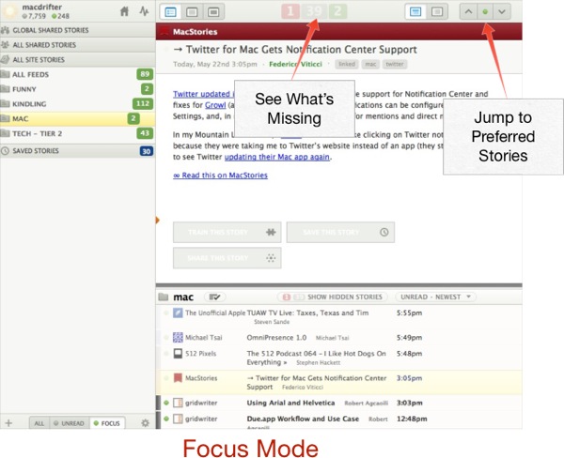
Task: Go to next story with down arrow
Action: tap(502, 12)
